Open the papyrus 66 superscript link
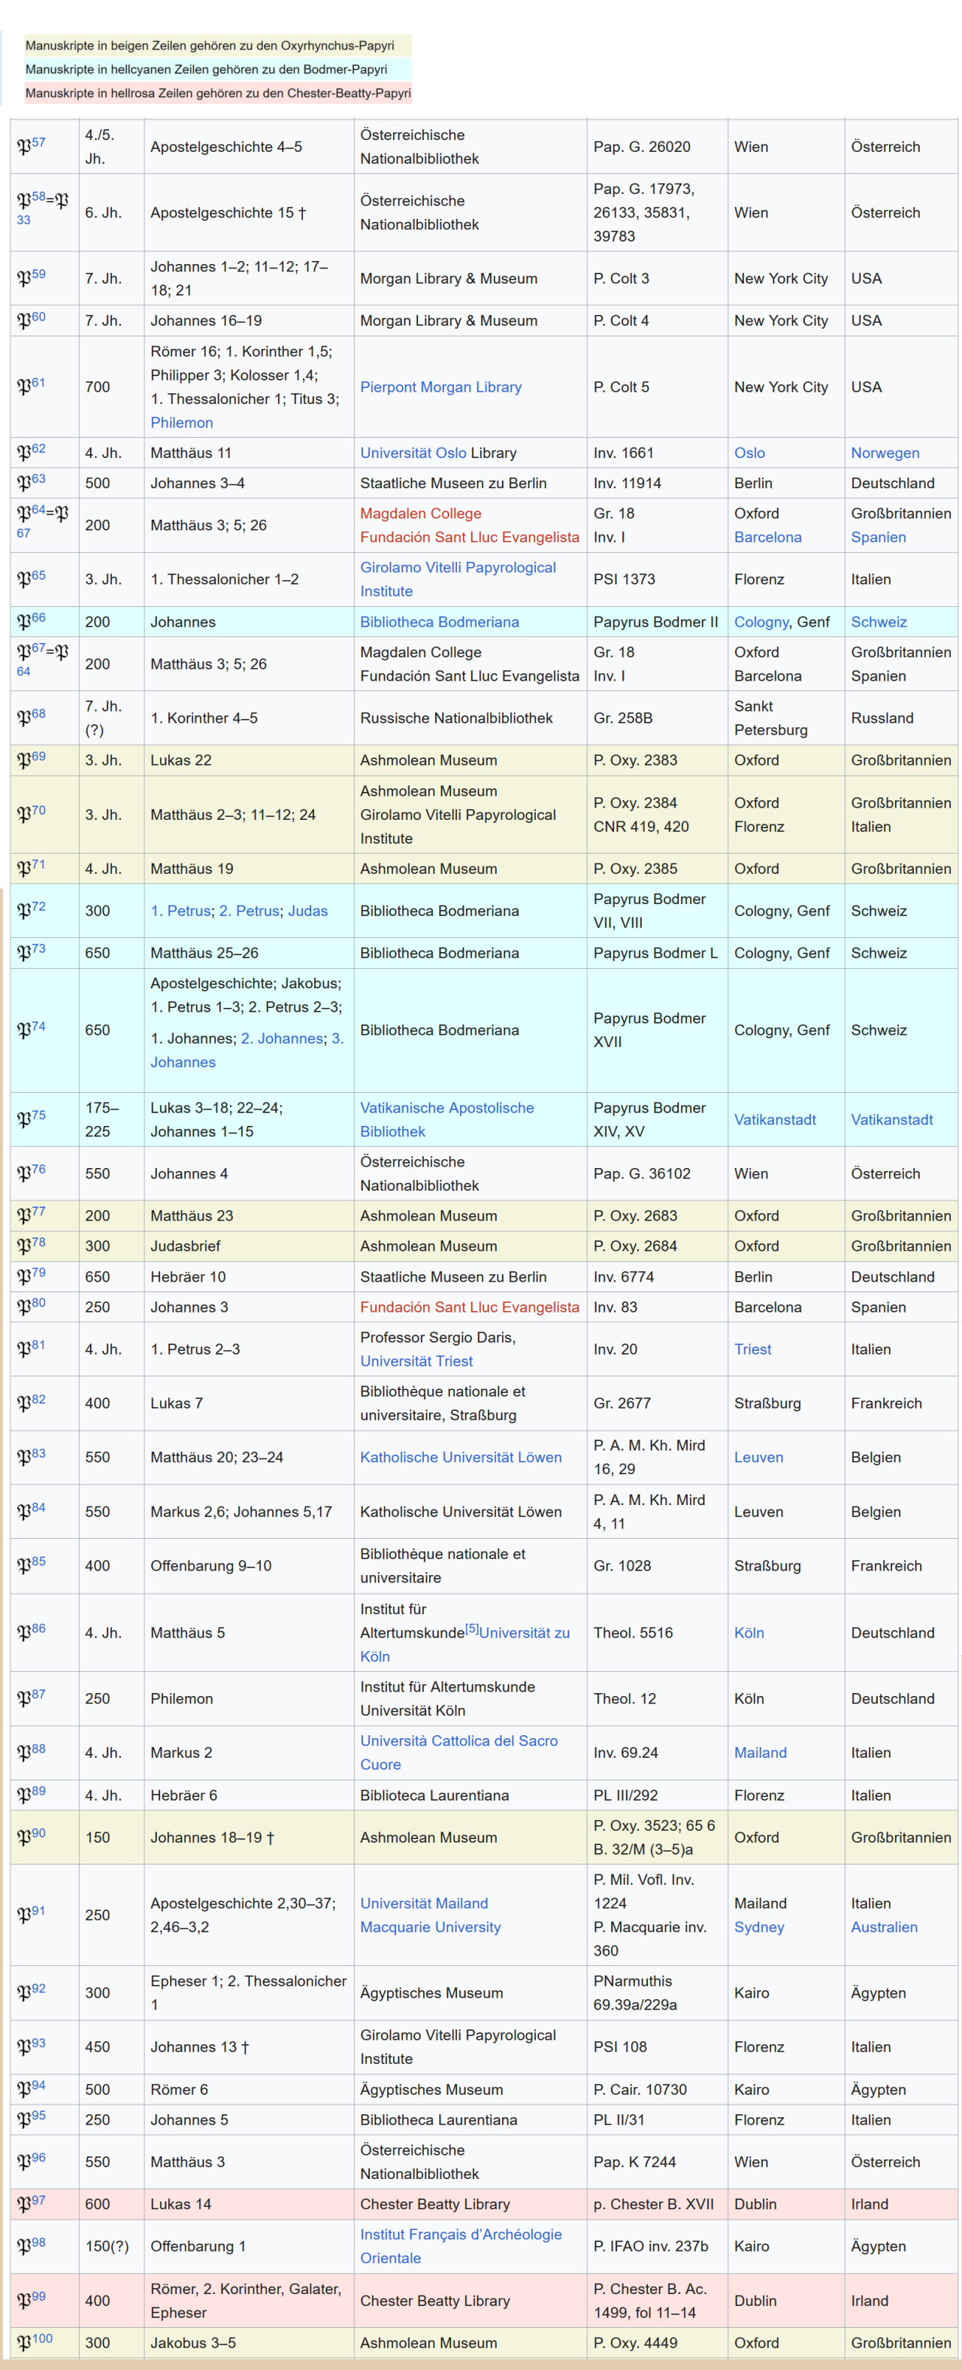Image resolution: width=962 pixels, height=2370 pixels. pos(38,618)
